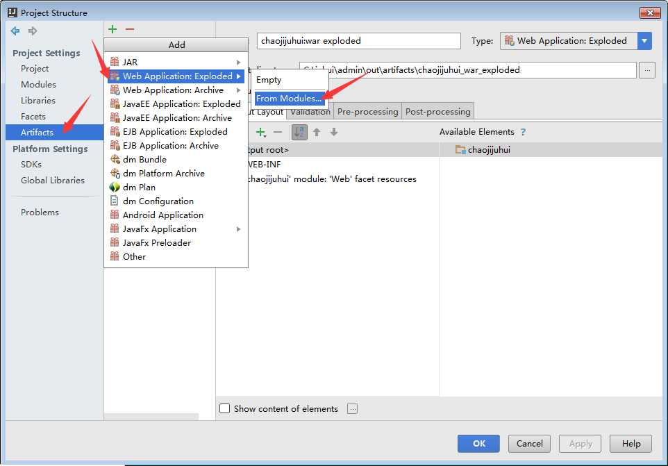Click the Output Layout green add icon
Image resolution: width=668 pixels, height=466 pixels.
pos(260,132)
